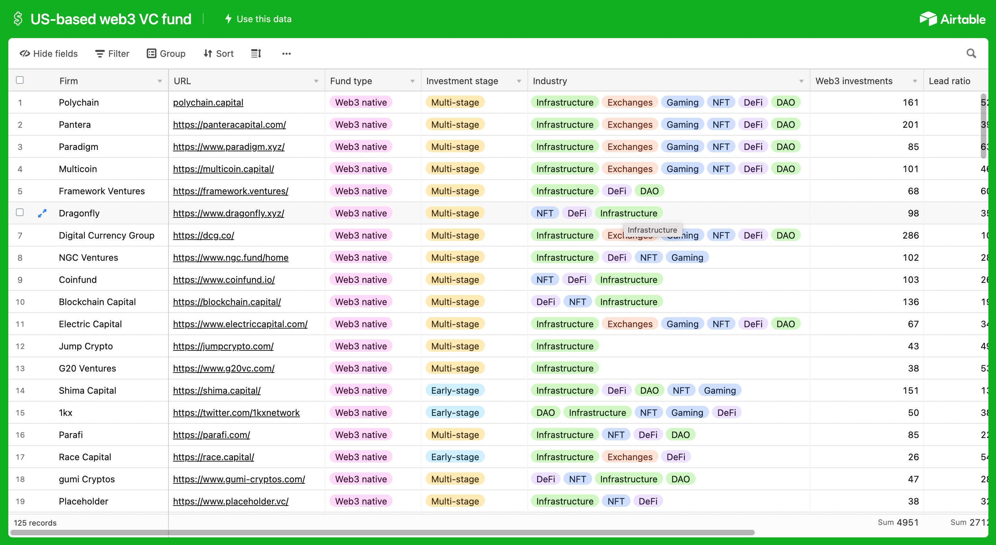The width and height of the screenshot is (996, 545).
Task: Open the Hide fields menu
Action: pos(48,53)
